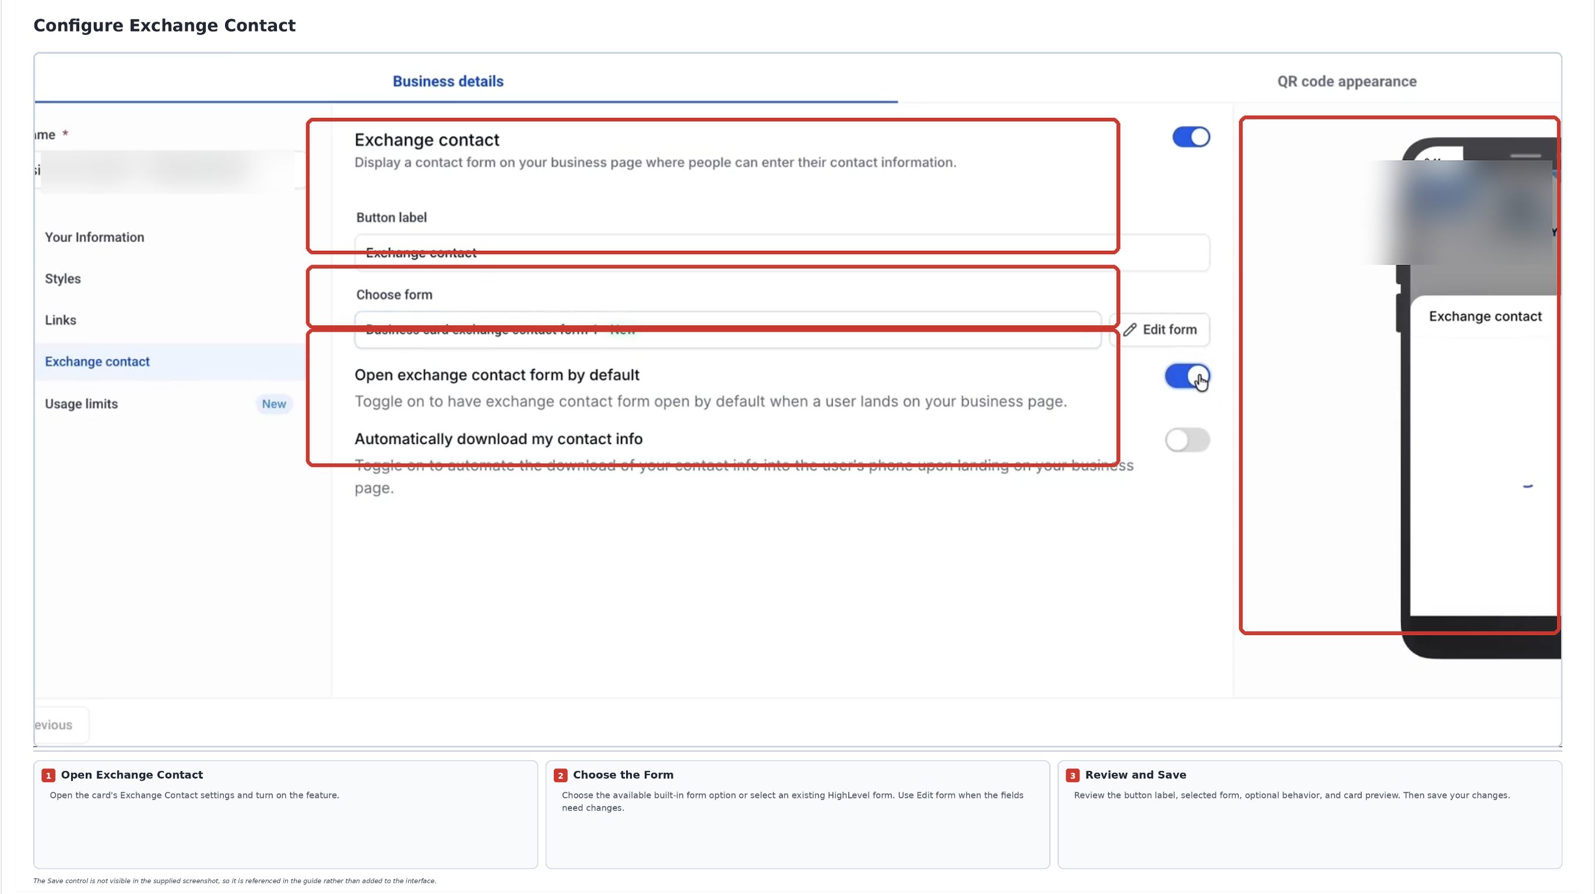Click the Button label input field
Viewport: 1595px width, 894px height.
[x=781, y=252]
